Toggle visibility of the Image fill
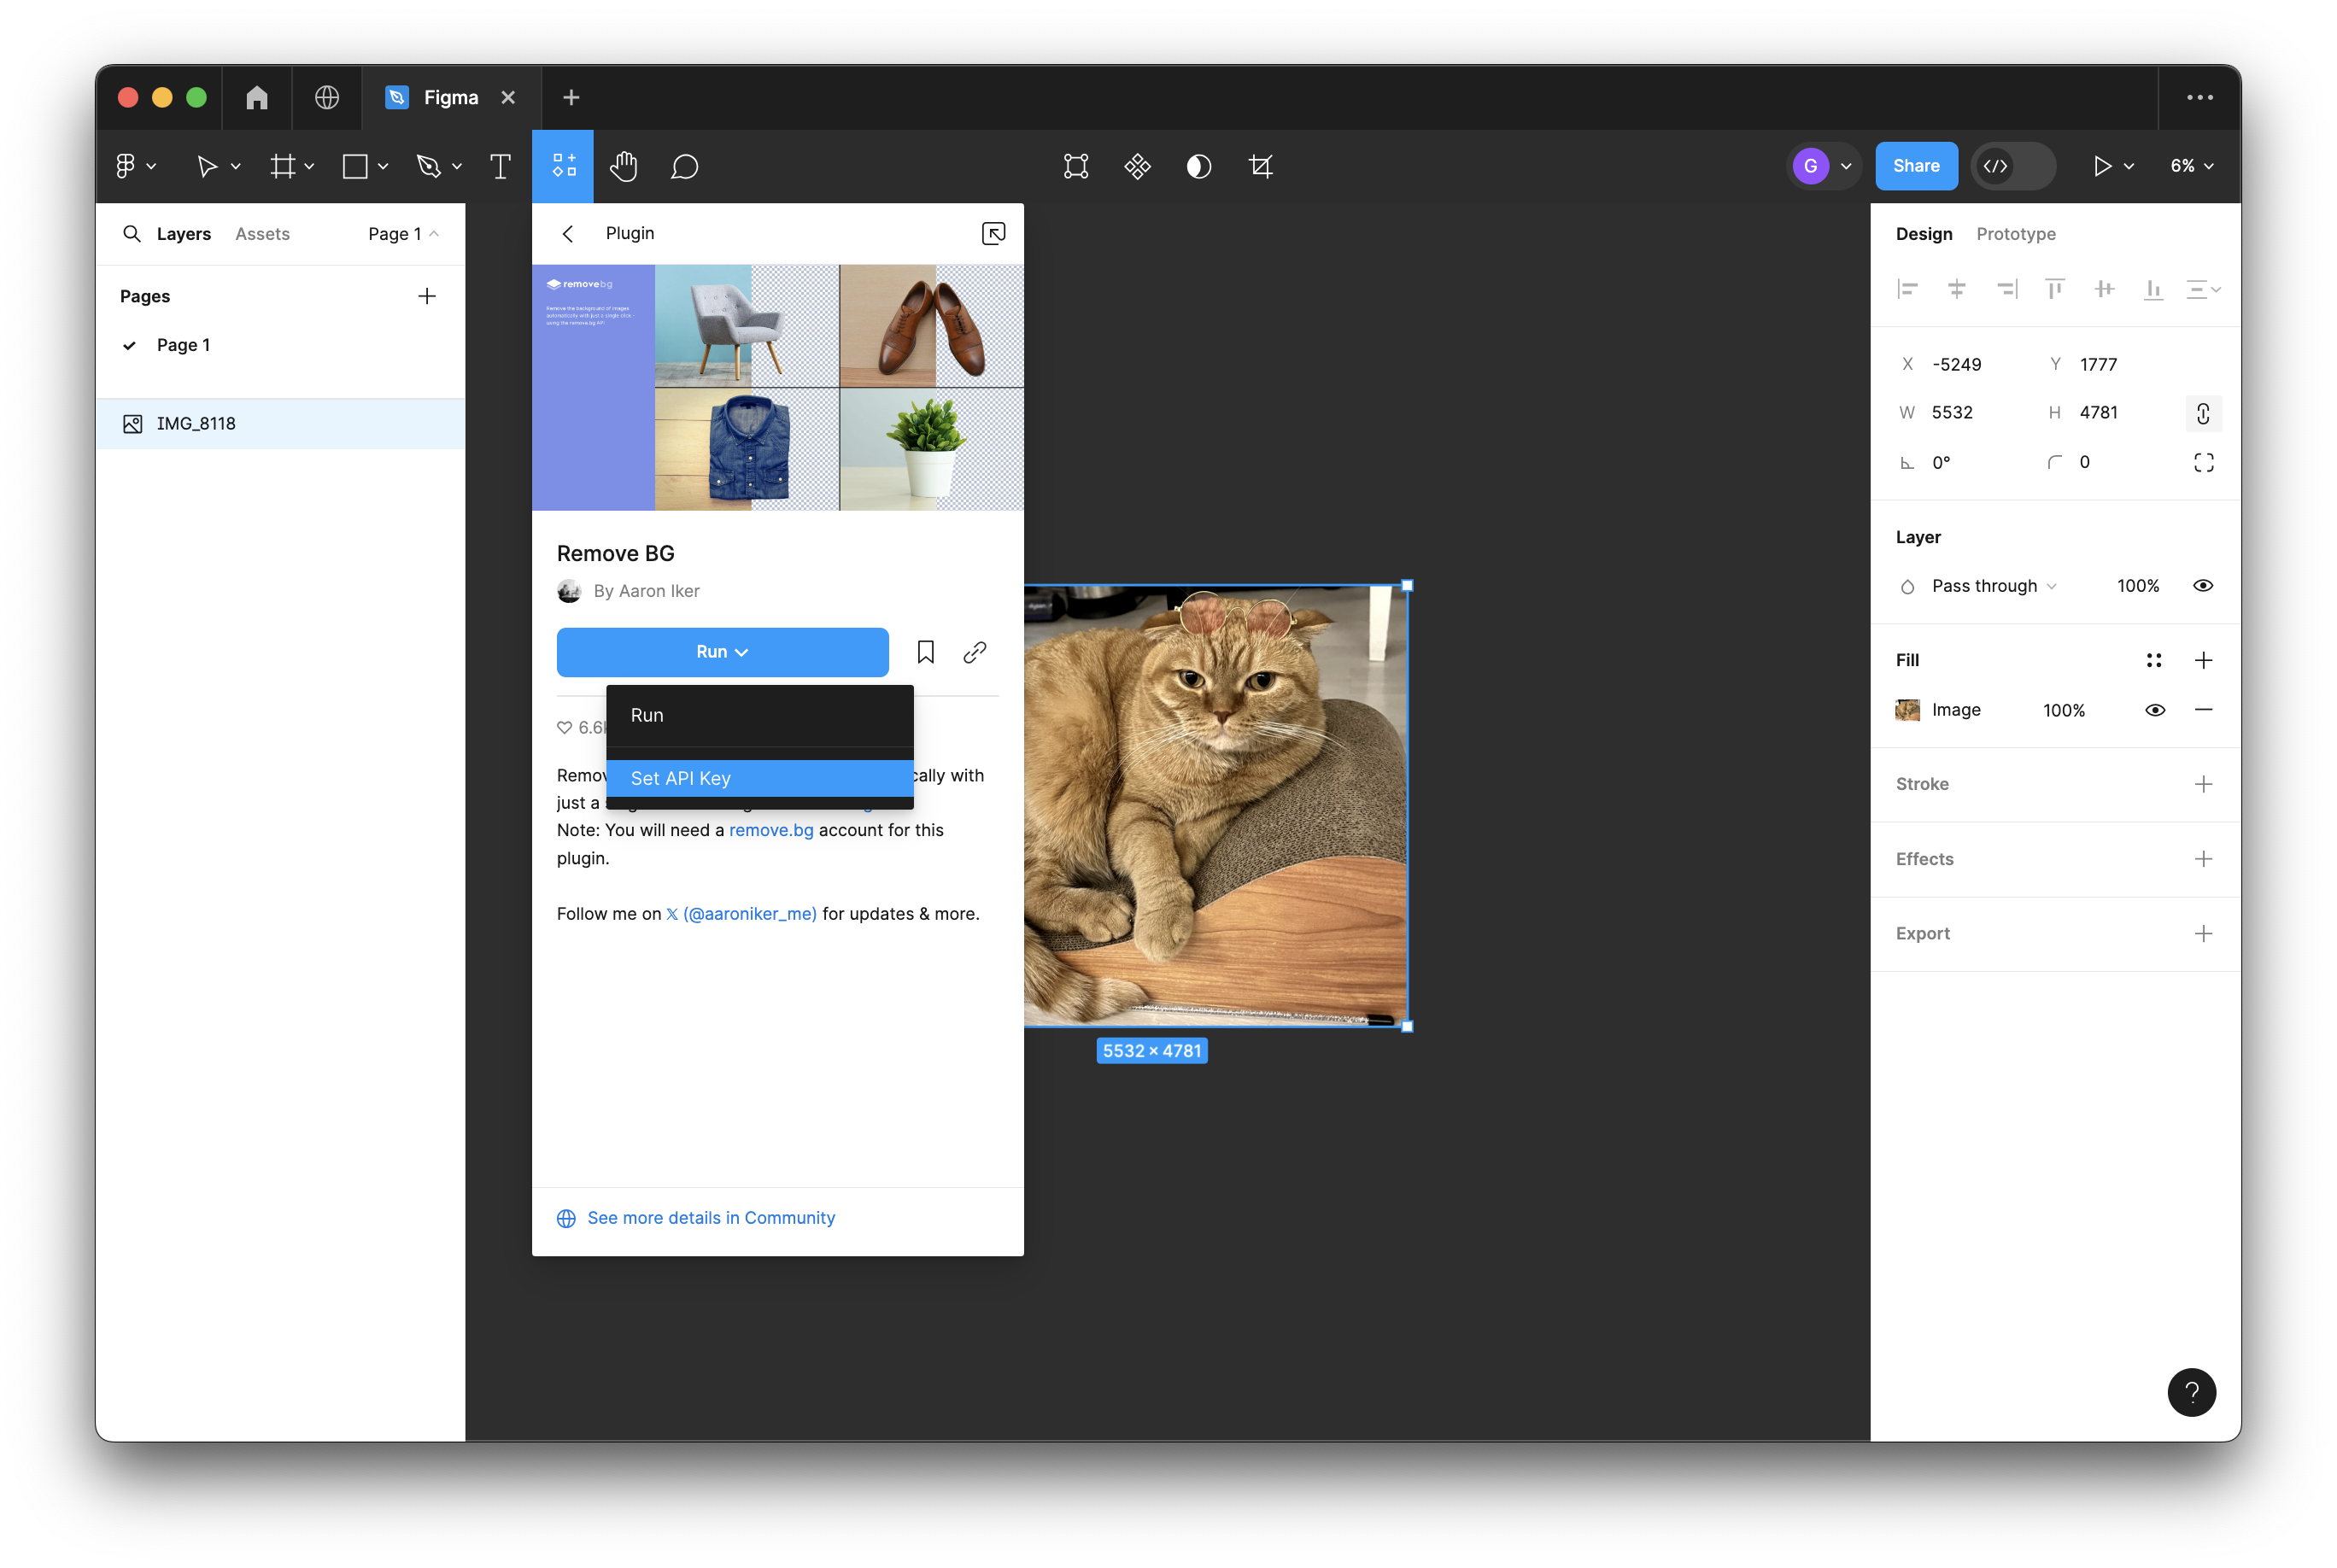Image resolution: width=2337 pixels, height=1568 pixels. point(2155,710)
